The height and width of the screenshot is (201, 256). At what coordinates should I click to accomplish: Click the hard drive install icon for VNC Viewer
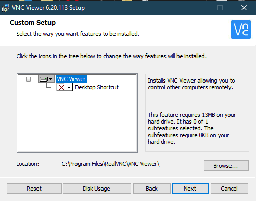[x=43, y=79]
